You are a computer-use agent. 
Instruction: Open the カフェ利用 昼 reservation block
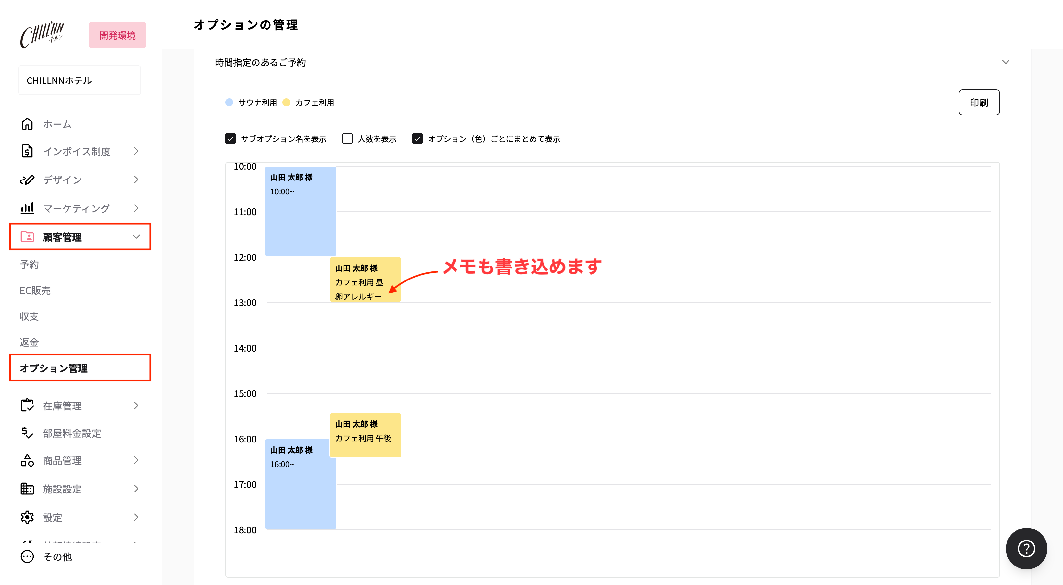coord(365,280)
